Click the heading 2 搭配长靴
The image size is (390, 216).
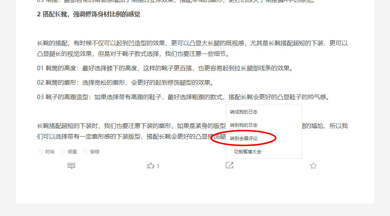(88, 14)
